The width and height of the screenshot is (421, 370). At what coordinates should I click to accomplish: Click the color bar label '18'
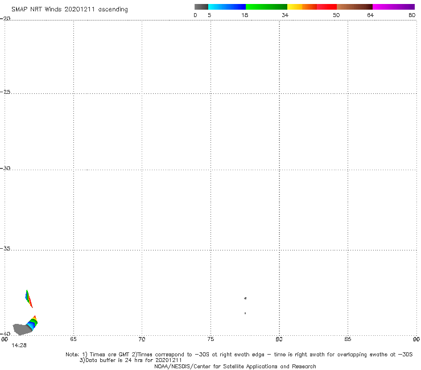point(245,15)
